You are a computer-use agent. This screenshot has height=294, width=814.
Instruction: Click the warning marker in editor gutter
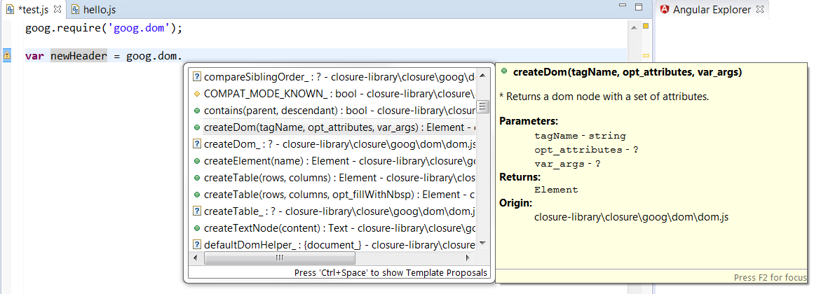pos(7,56)
